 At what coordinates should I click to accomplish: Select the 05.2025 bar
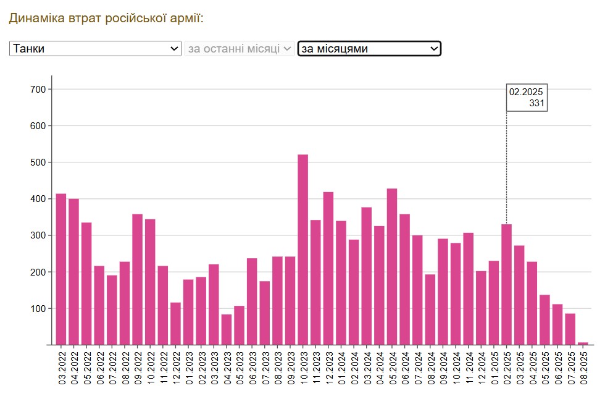tap(544, 320)
